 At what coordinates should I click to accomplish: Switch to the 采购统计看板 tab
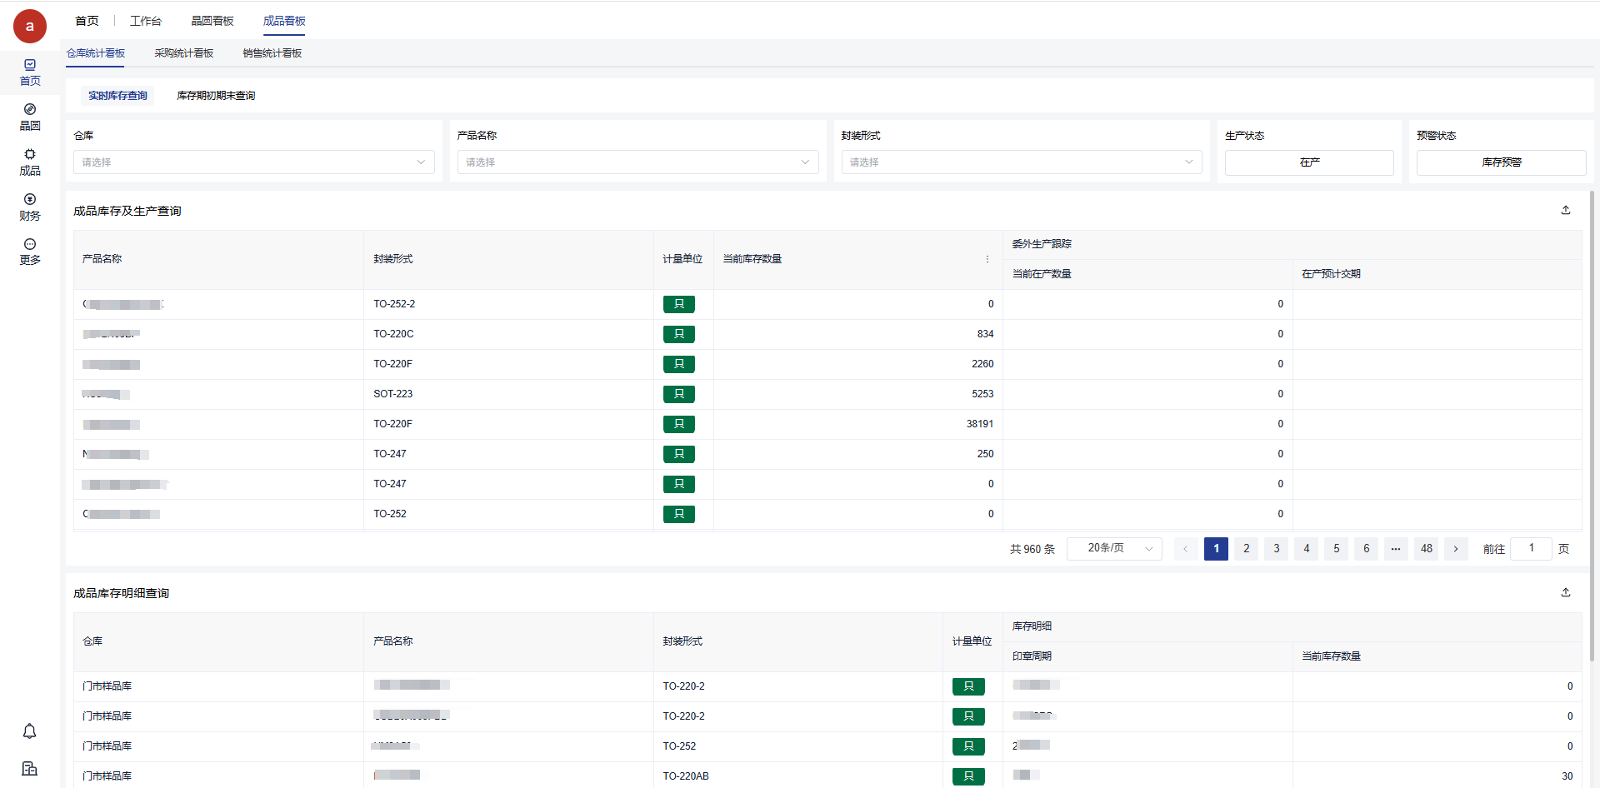point(184,53)
